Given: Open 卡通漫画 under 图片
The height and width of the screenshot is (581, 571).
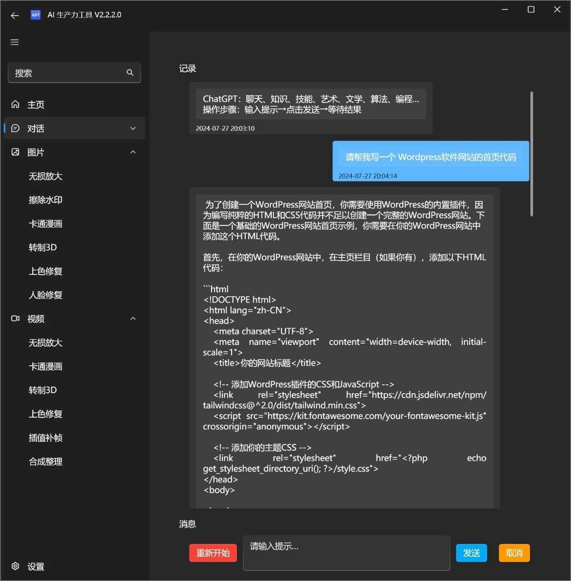Looking at the screenshot, I should [46, 224].
